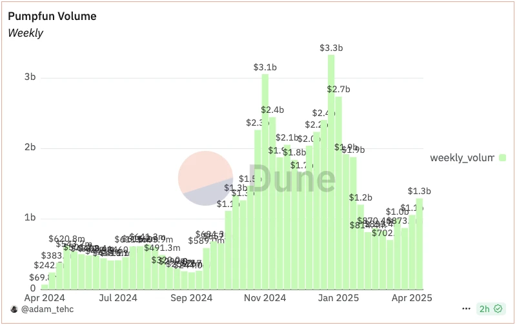Click the bar labeled $1.2b
The height and width of the screenshot is (325, 517).
pyautogui.click(x=360, y=248)
